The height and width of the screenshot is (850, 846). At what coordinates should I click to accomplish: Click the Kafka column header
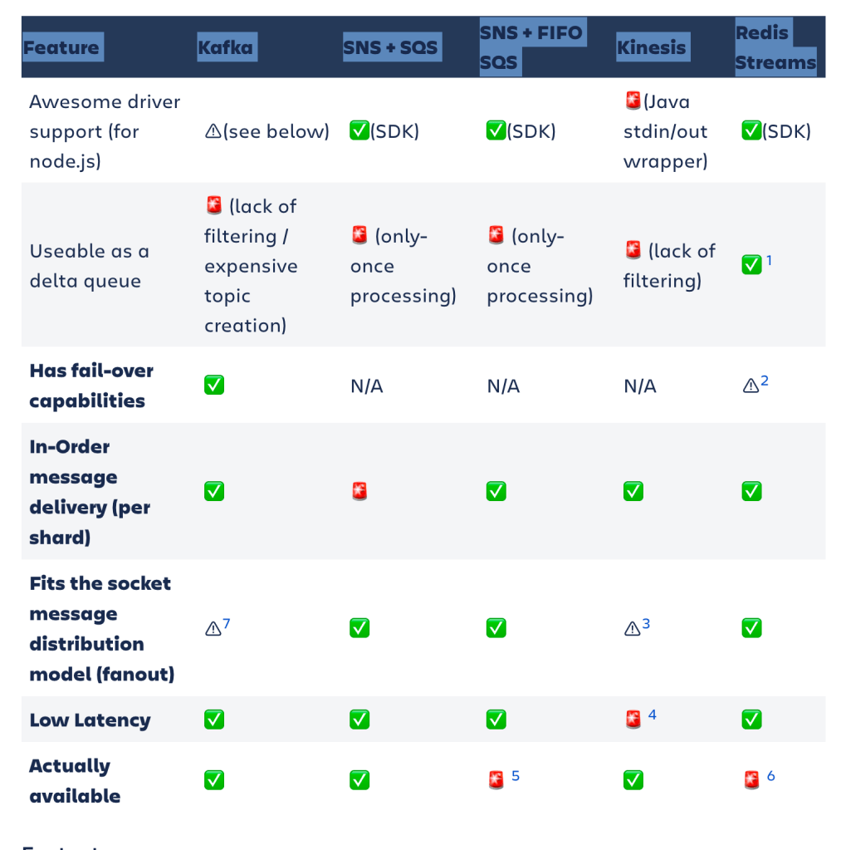click(x=225, y=47)
